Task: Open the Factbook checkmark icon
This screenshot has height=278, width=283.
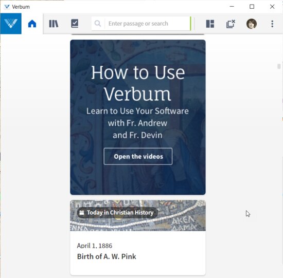Action: (75, 24)
